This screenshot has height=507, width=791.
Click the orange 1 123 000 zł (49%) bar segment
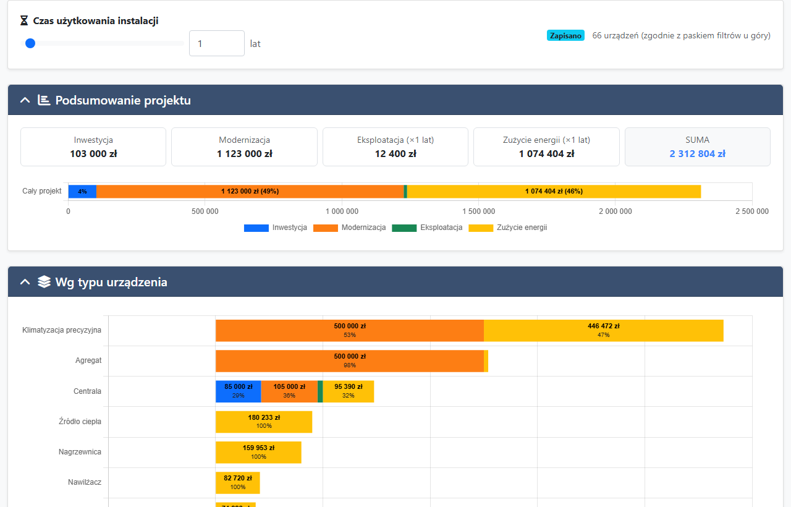tap(250, 192)
